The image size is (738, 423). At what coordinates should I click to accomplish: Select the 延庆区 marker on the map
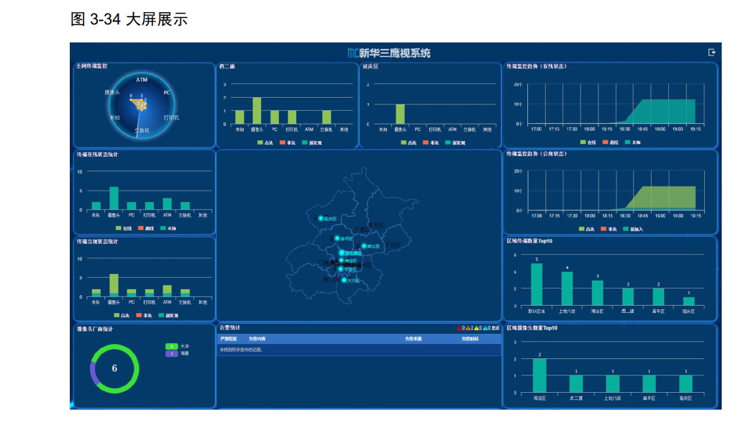(x=321, y=218)
